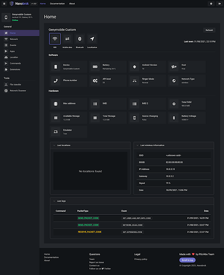224x275 pixels.
Task: Collapse the Last locations panel
Action: [54, 145]
